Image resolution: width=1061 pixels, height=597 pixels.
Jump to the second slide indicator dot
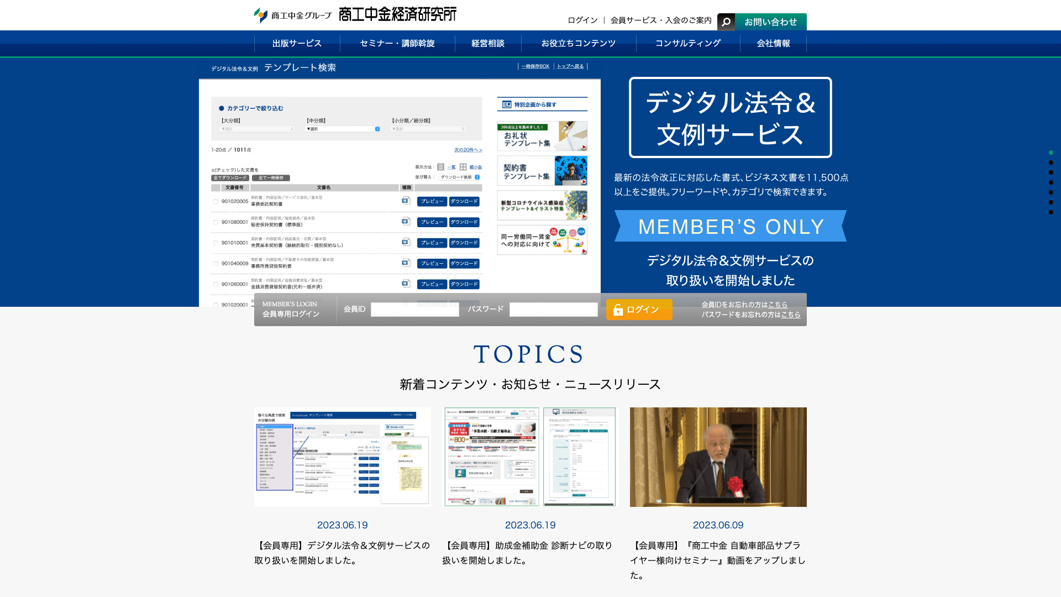point(1051,163)
